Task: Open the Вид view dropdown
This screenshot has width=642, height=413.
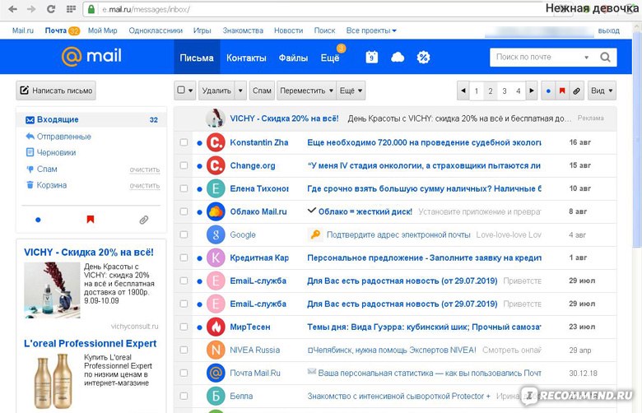Action: [602, 90]
